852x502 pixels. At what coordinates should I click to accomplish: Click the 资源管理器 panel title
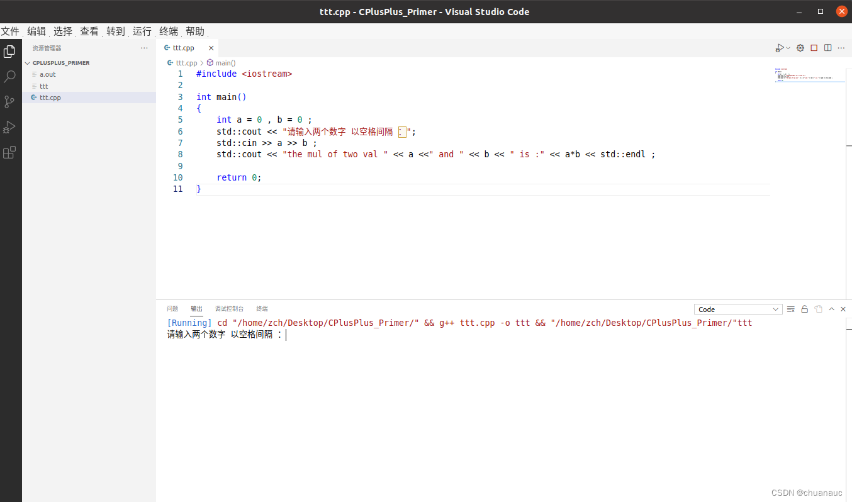47,48
